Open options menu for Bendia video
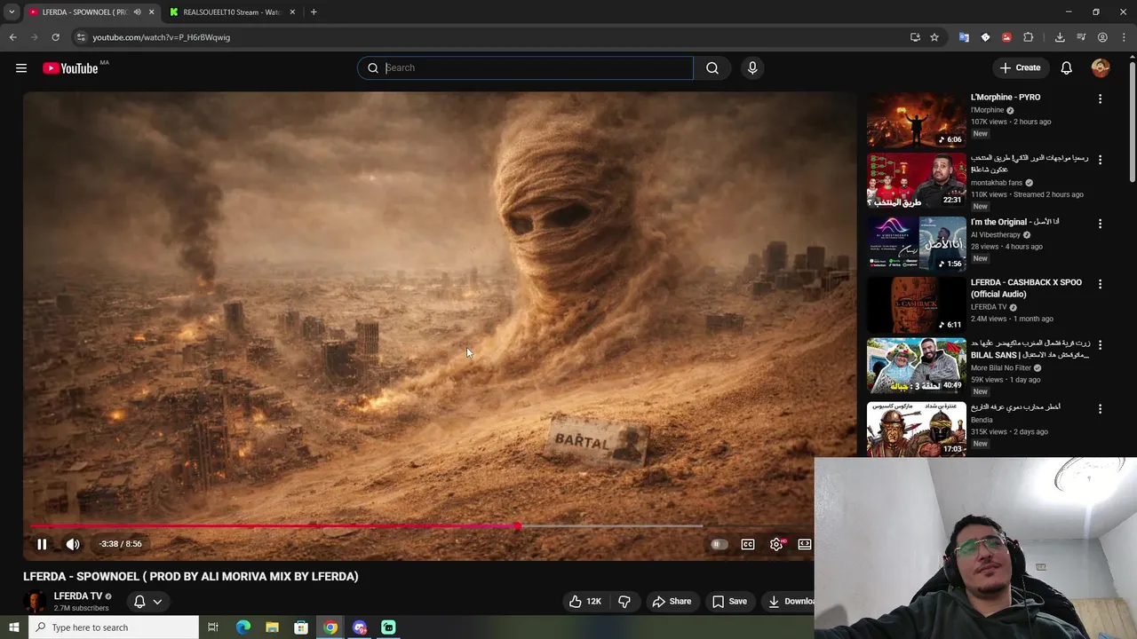The height and width of the screenshot is (639, 1137). click(x=1100, y=409)
